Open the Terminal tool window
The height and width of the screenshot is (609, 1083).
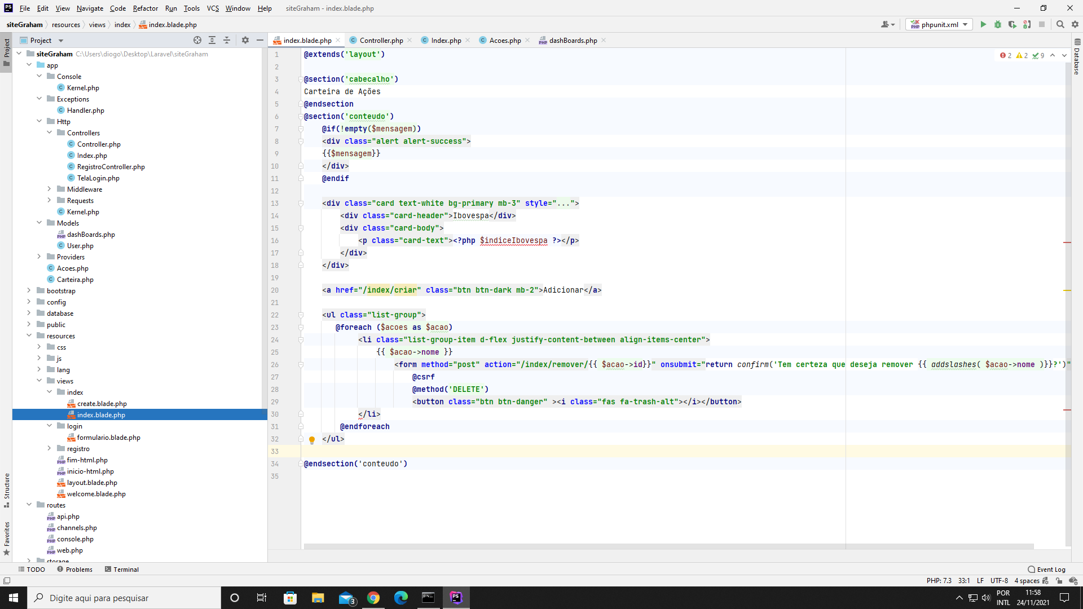coord(122,570)
